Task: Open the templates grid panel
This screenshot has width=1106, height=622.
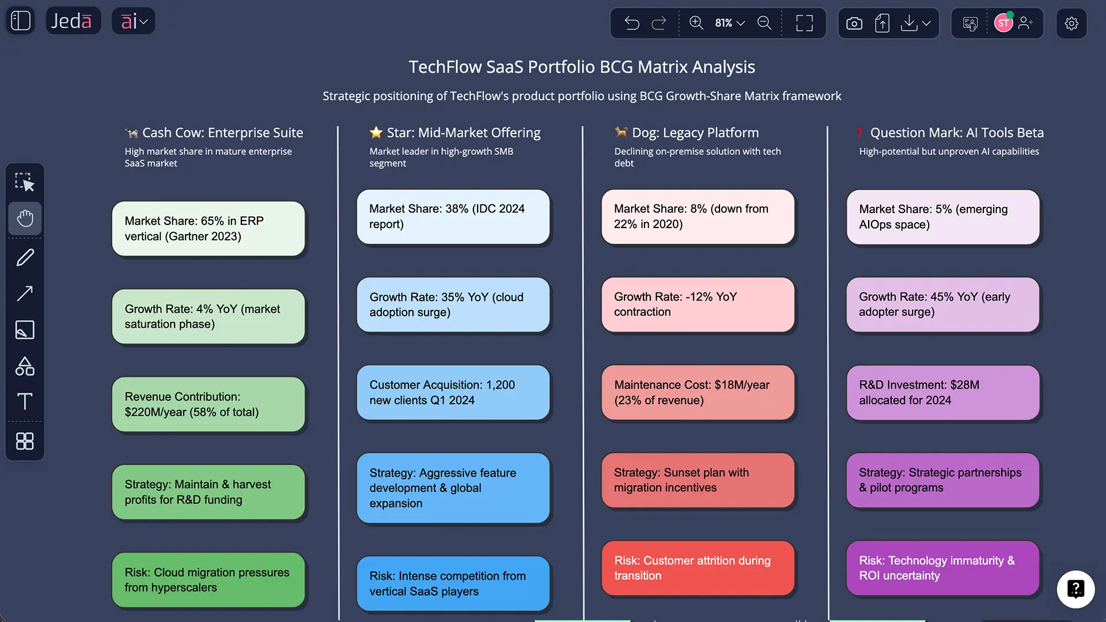Action: click(25, 442)
